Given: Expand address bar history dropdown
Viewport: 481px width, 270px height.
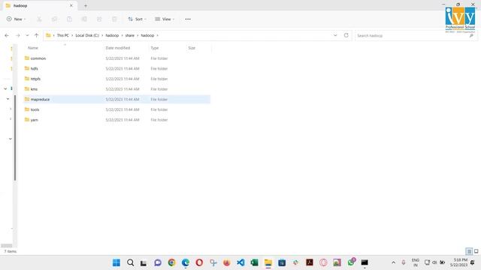Looking at the screenshot, I should pyautogui.click(x=335, y=35).
